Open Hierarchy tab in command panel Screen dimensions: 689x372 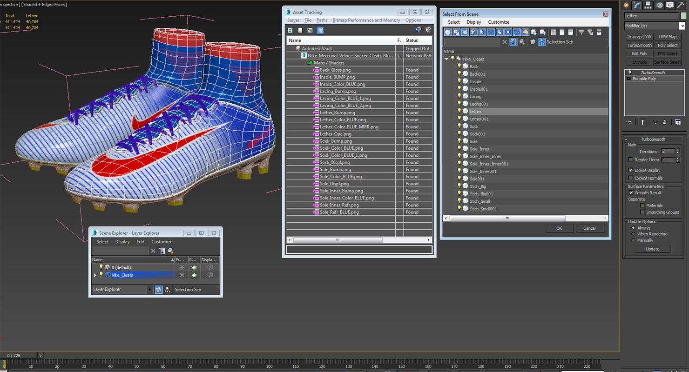(648, 5)
